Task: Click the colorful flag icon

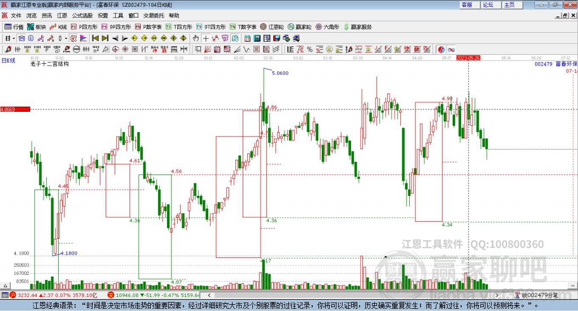Action: (x=84, y=38)
